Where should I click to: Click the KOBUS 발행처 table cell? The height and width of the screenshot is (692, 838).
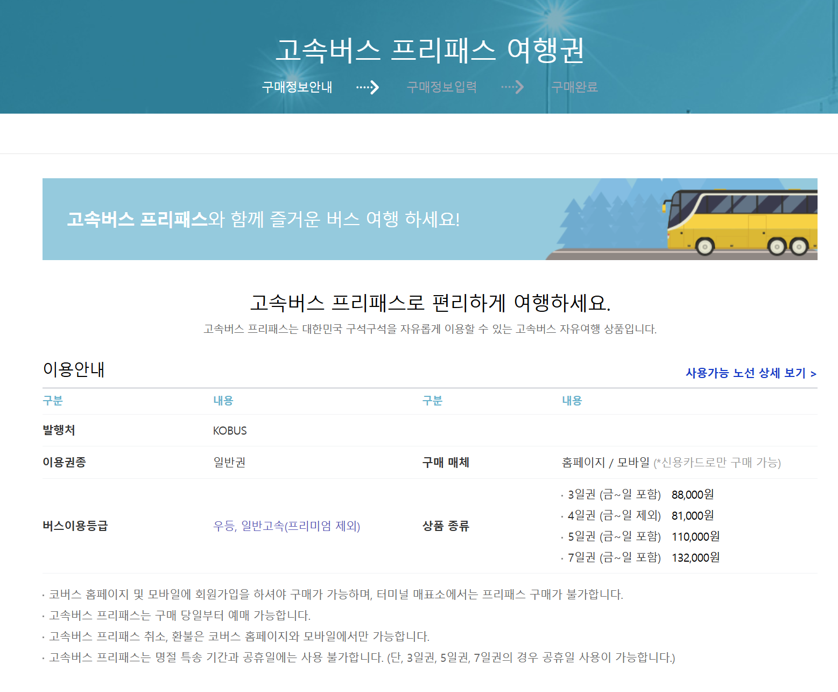[x=228, y=430]
